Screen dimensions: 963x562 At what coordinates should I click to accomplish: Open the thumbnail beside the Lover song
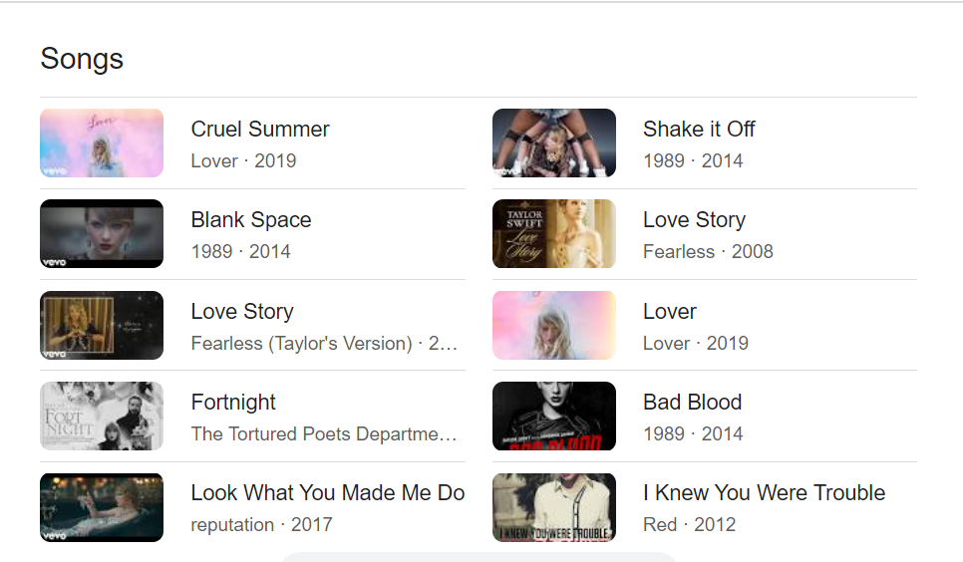pyautogui.click(x=554, y=326)
